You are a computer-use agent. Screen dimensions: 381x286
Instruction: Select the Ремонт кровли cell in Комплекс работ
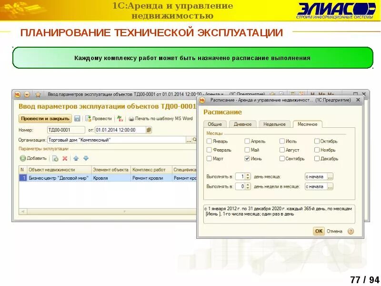click(x=151, y=178)
